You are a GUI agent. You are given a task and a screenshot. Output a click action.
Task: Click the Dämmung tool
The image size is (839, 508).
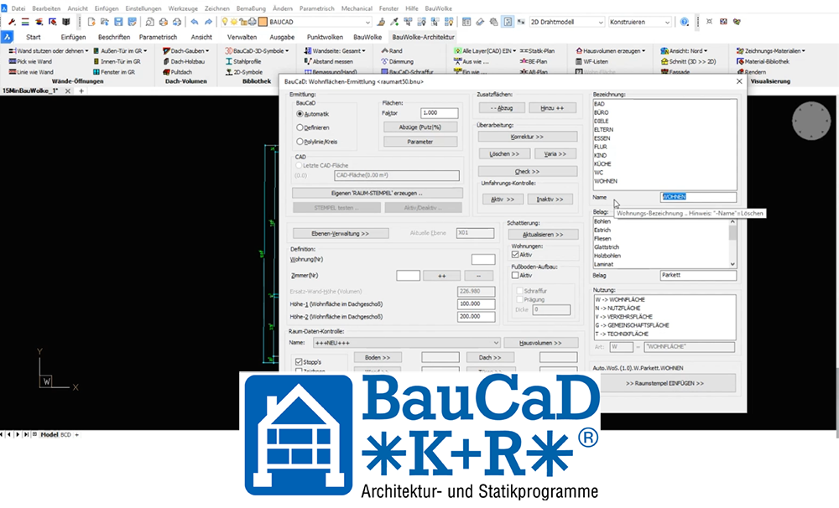tap(398, 61)
